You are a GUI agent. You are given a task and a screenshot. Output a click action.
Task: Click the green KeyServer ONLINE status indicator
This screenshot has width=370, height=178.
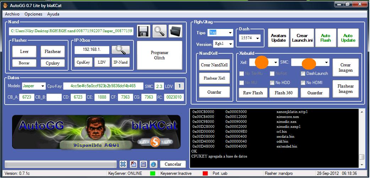click(x=153, y=173)
